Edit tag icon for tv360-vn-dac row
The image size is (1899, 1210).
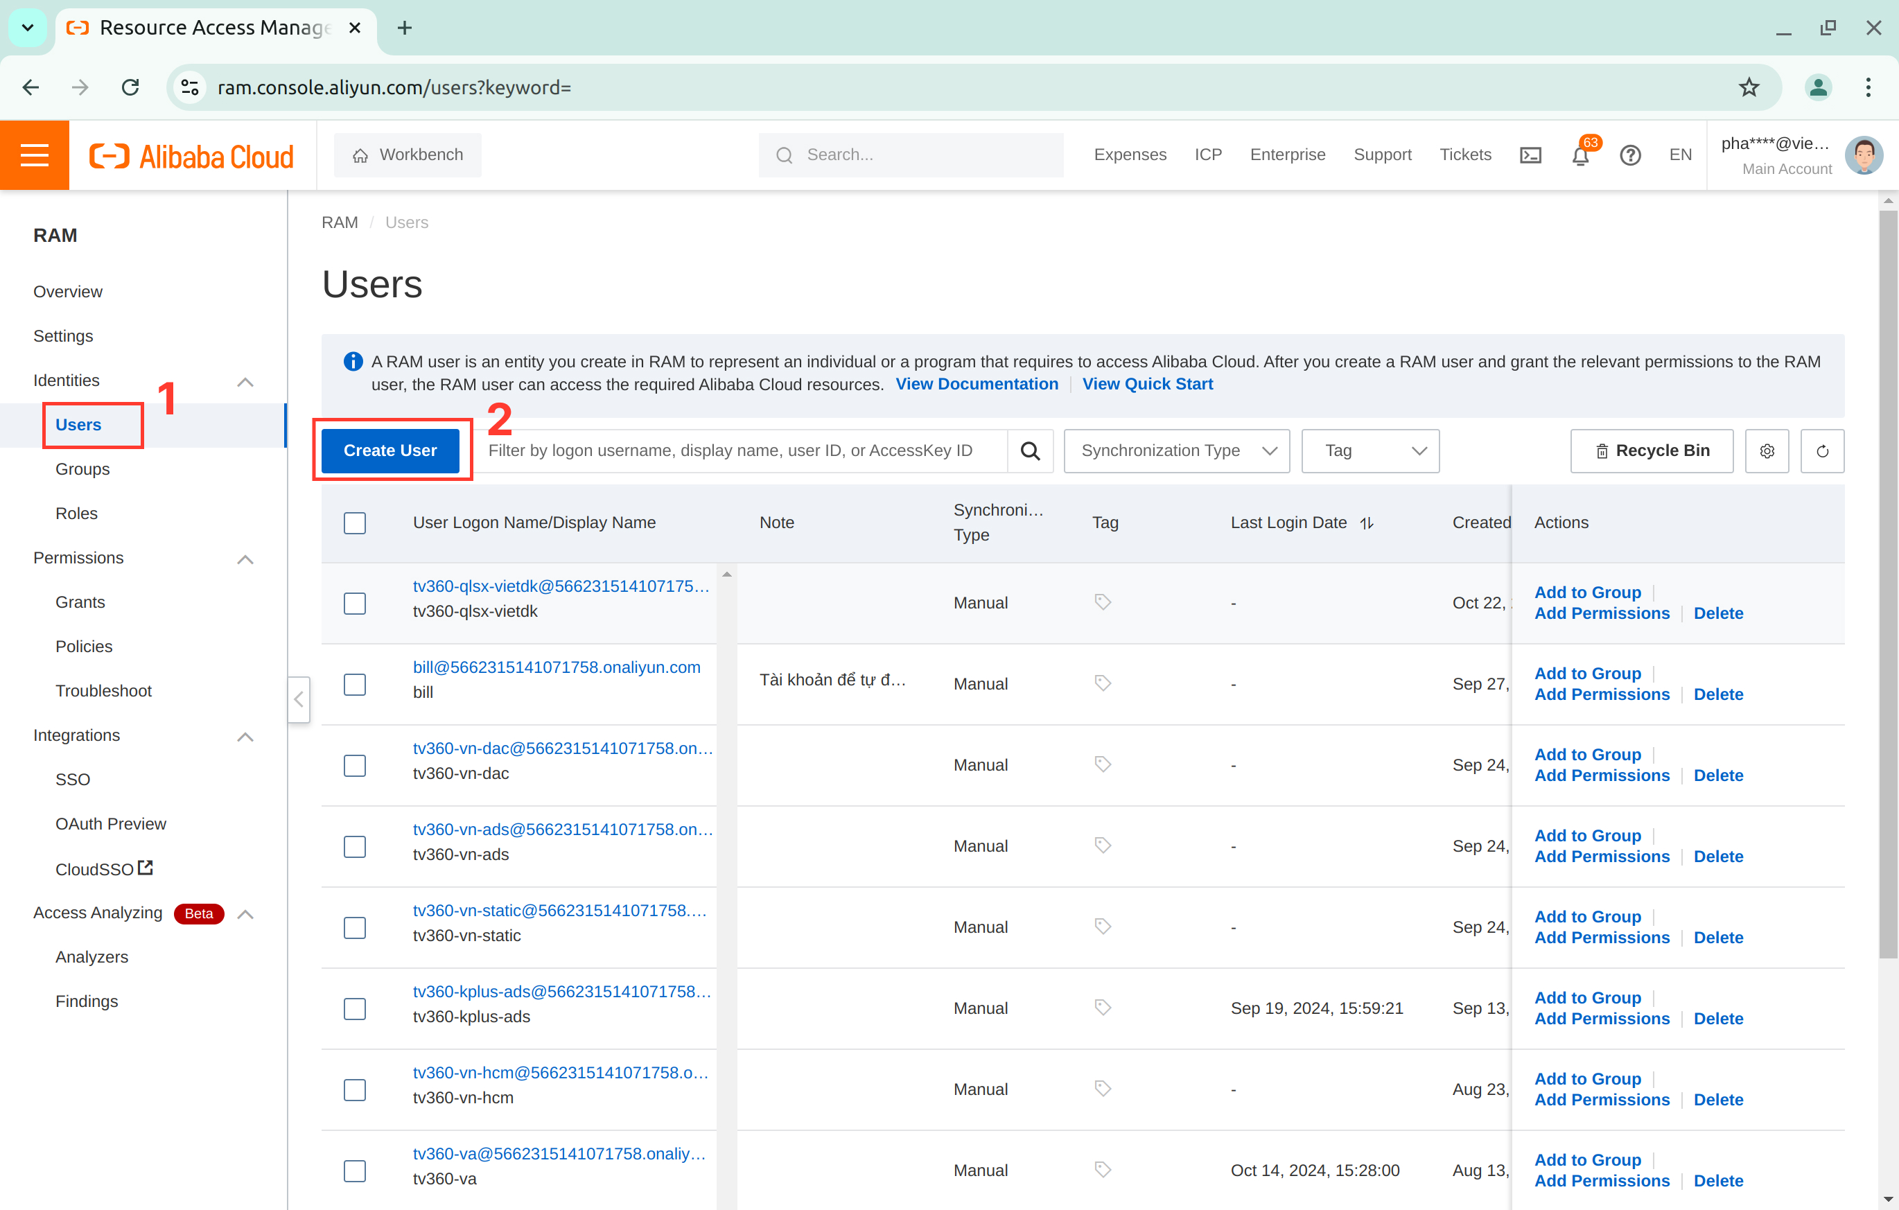click(x=1103, y=764)
